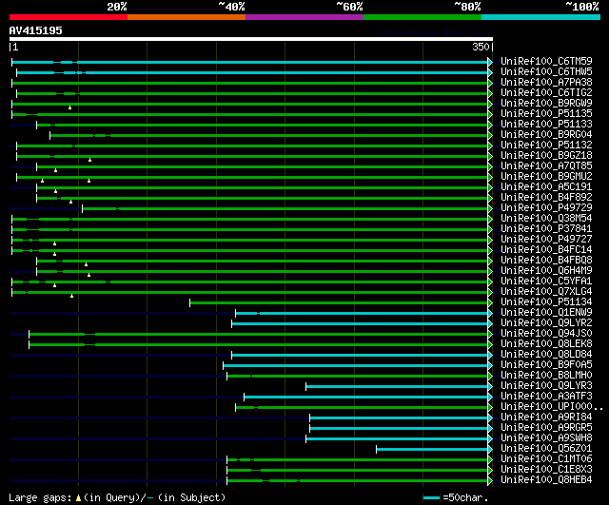Screen dimensions: 609x505
Task: Select the UniRef100_P51132 label
Action: 546,146
